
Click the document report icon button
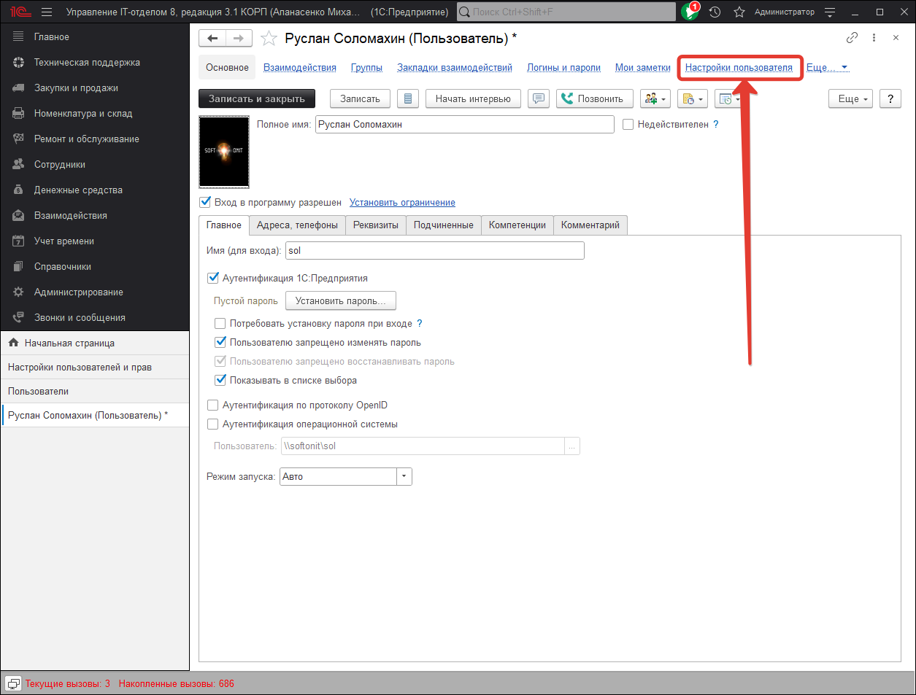point(408,98)
